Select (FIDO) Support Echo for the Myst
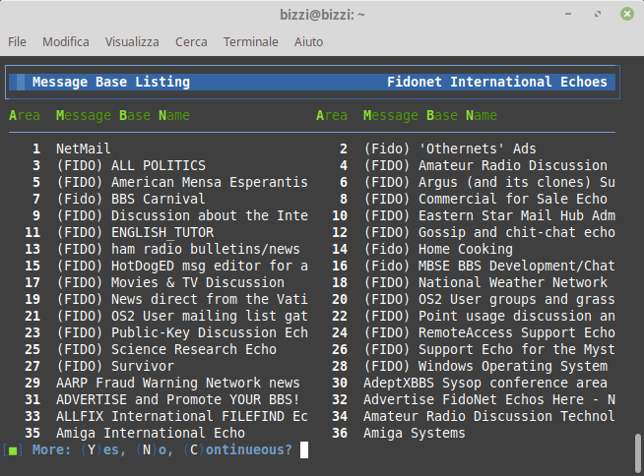The height and width of the screenshot is (476, 644). click(489, 349)
